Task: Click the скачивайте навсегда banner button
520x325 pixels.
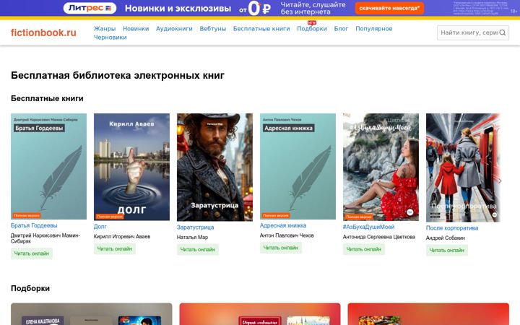Action: point(389,8)
